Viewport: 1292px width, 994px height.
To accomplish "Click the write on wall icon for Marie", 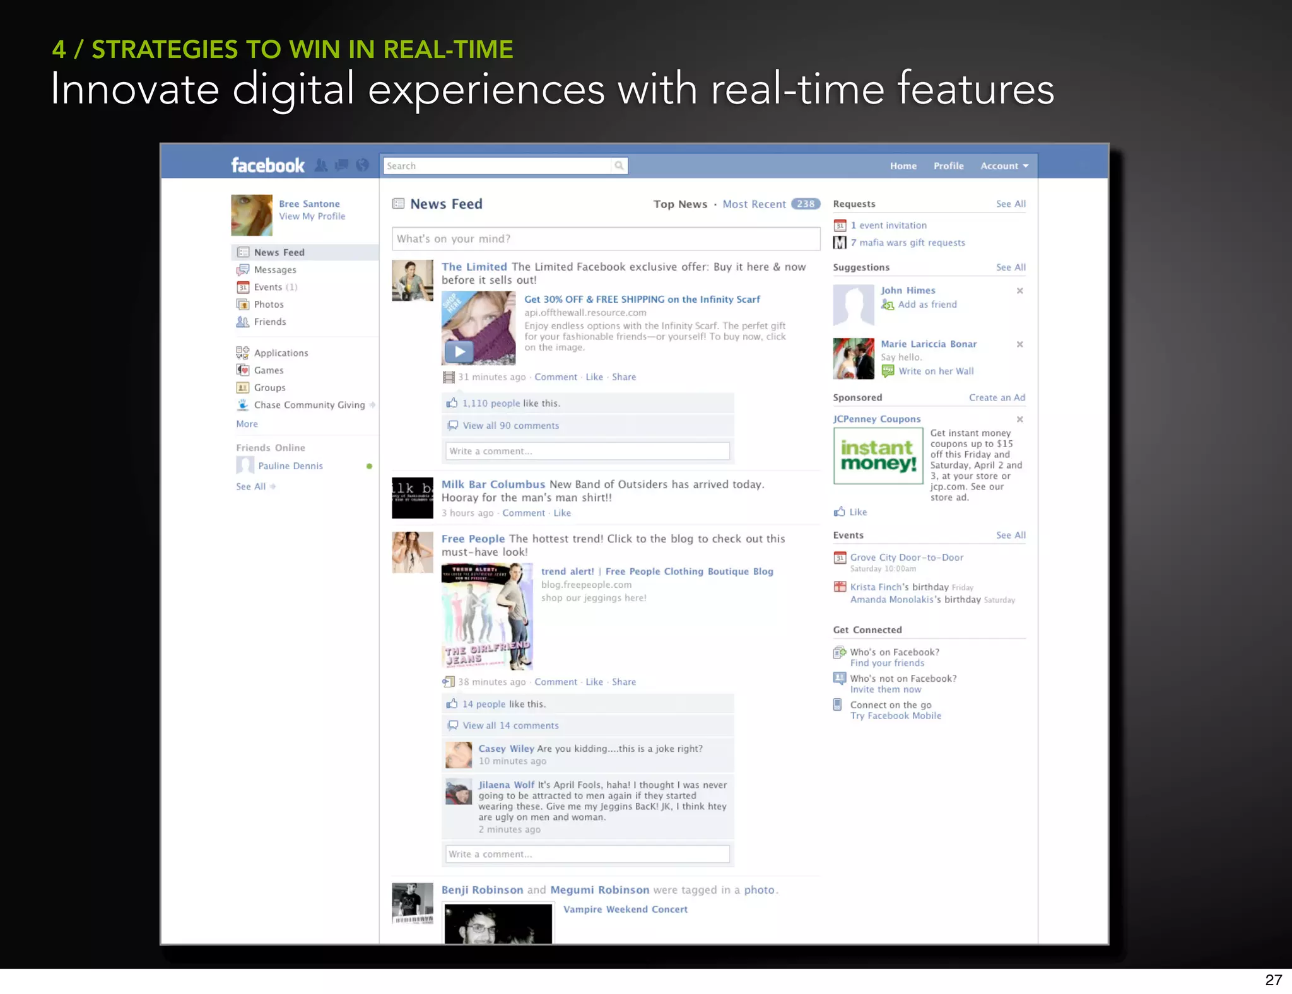I will point(888,371).
